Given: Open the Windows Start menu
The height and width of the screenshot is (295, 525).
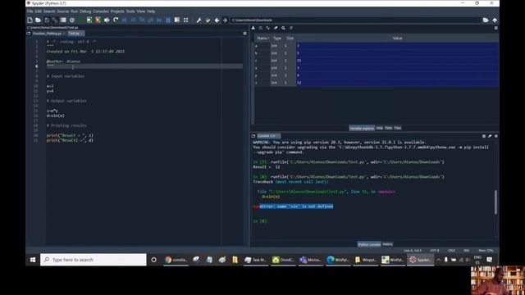Looking at the screenshot, I should [33, 260].
